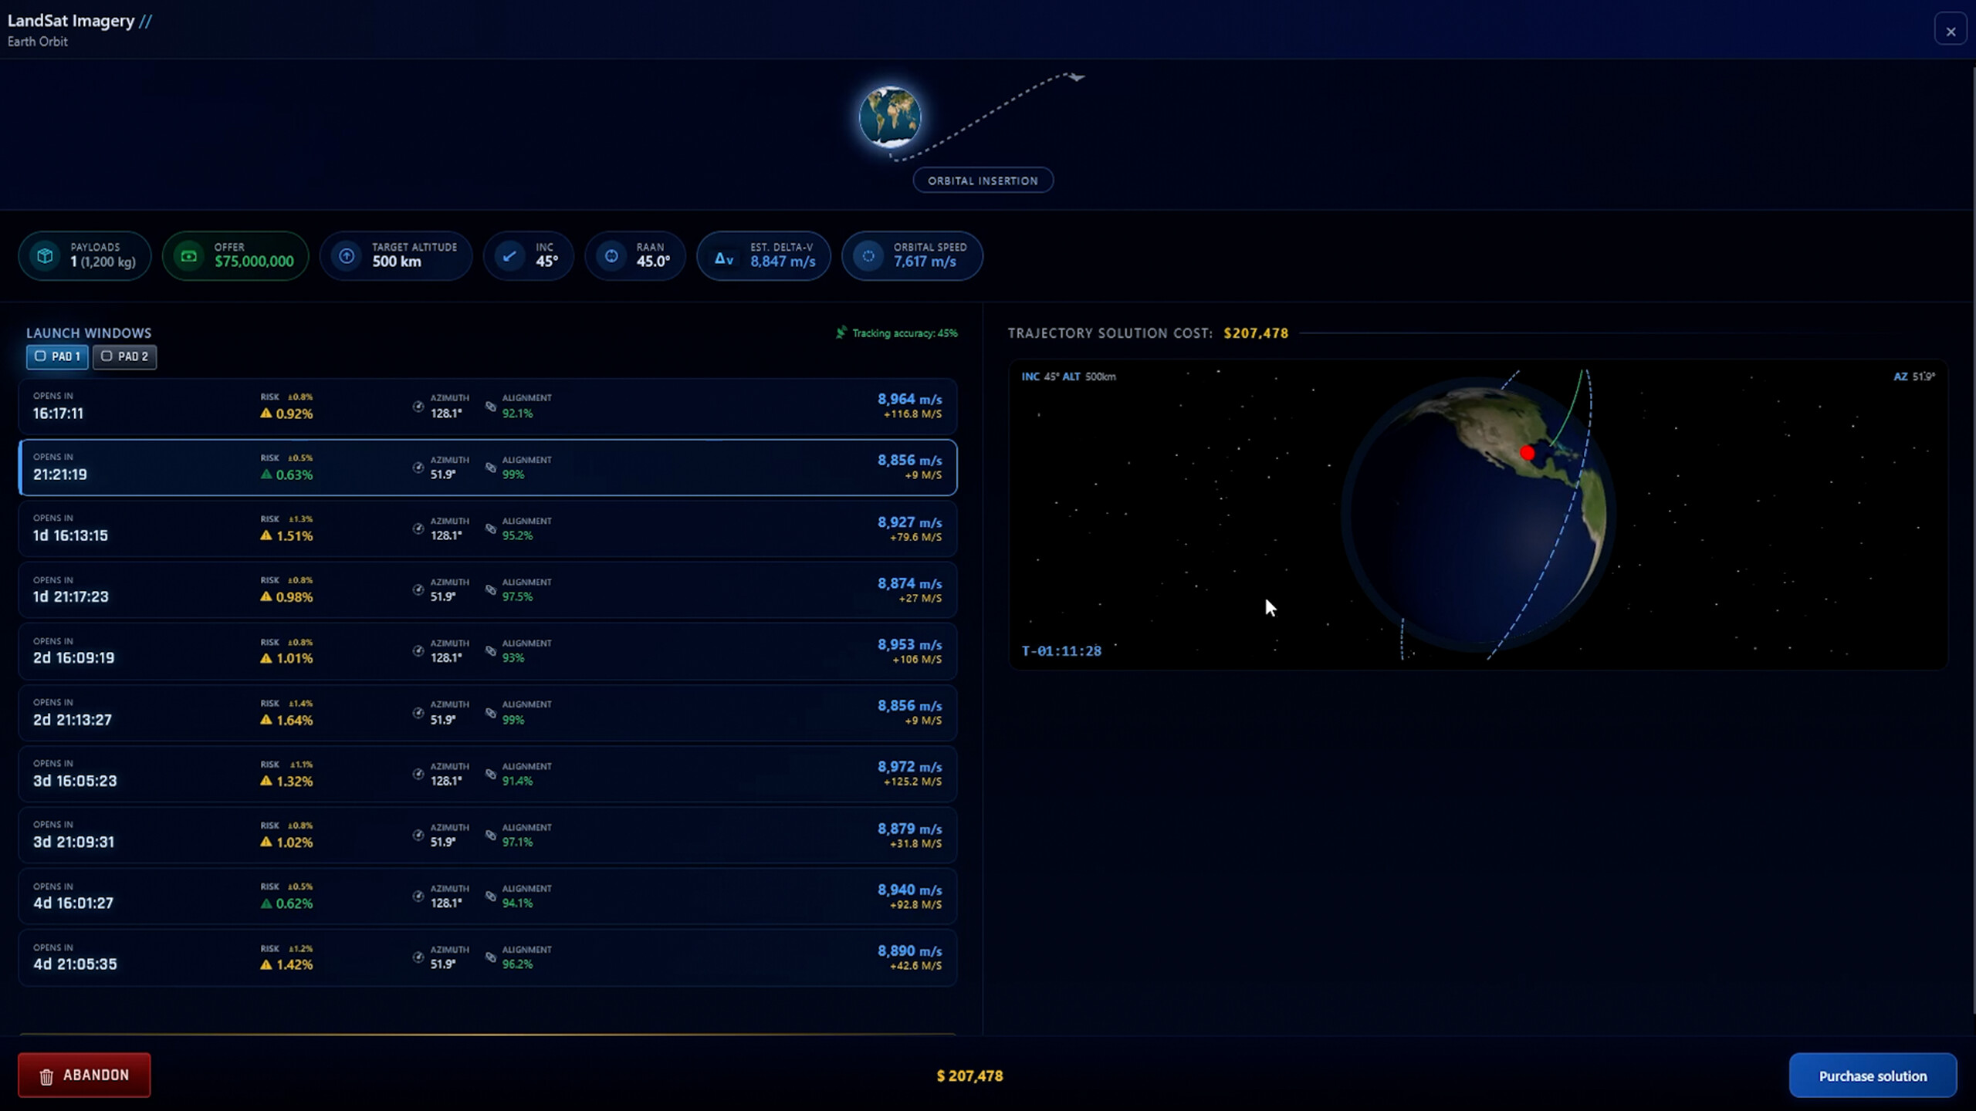Viewport: 1976px width, 1111px height.
Task: Click the Orbital Speed icon
Action: coord(868,255)
